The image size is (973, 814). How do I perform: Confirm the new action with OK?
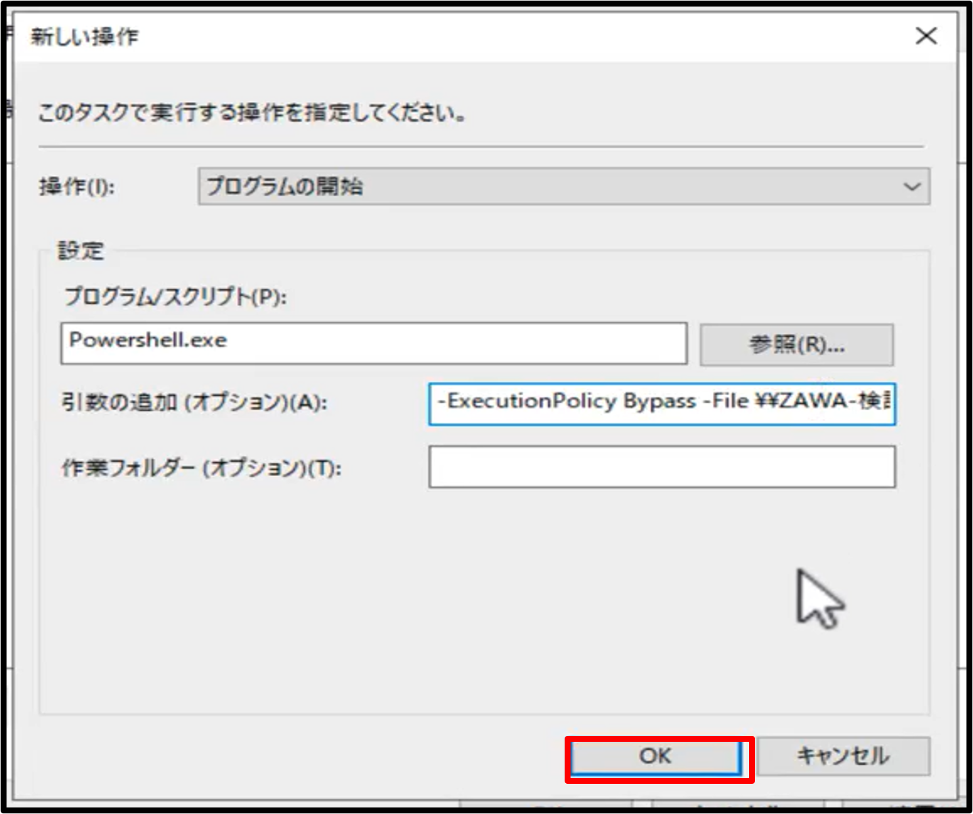[655, 757]
